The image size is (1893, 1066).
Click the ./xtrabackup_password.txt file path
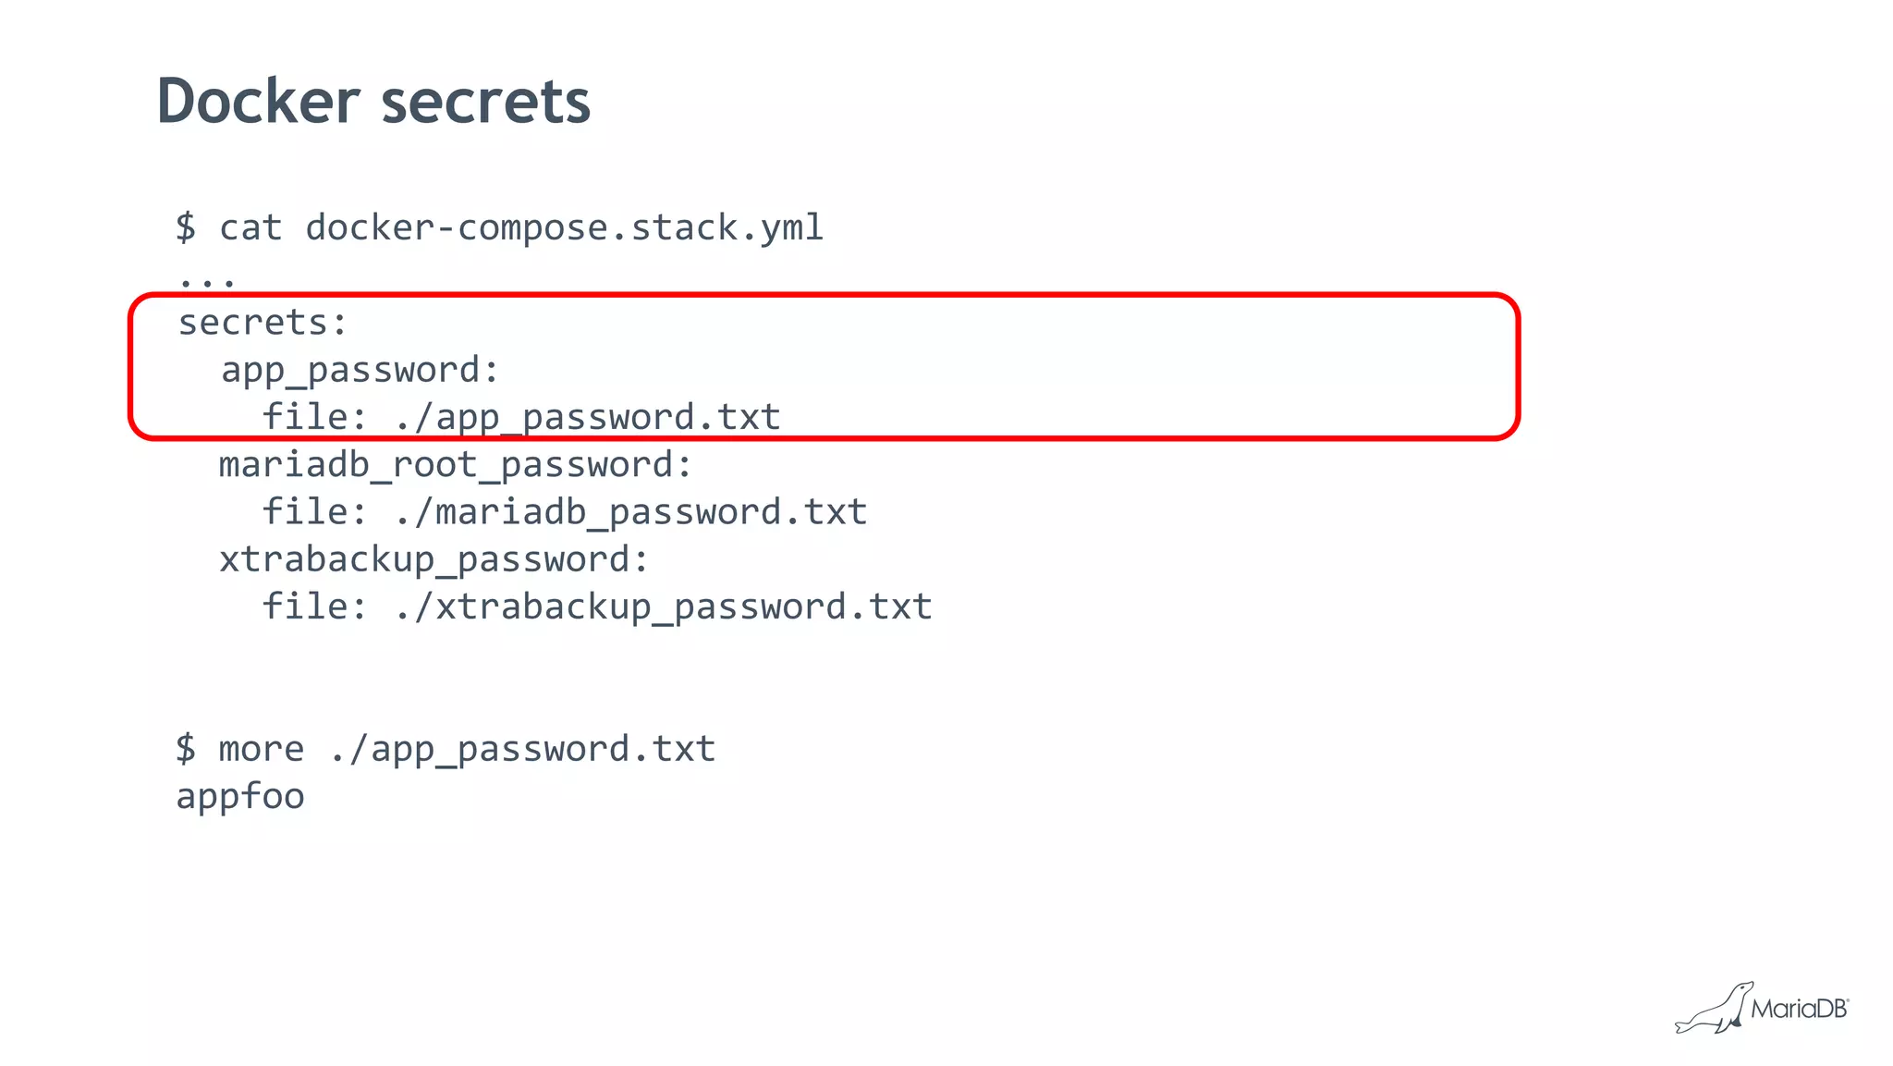click(x=664, y=607)
